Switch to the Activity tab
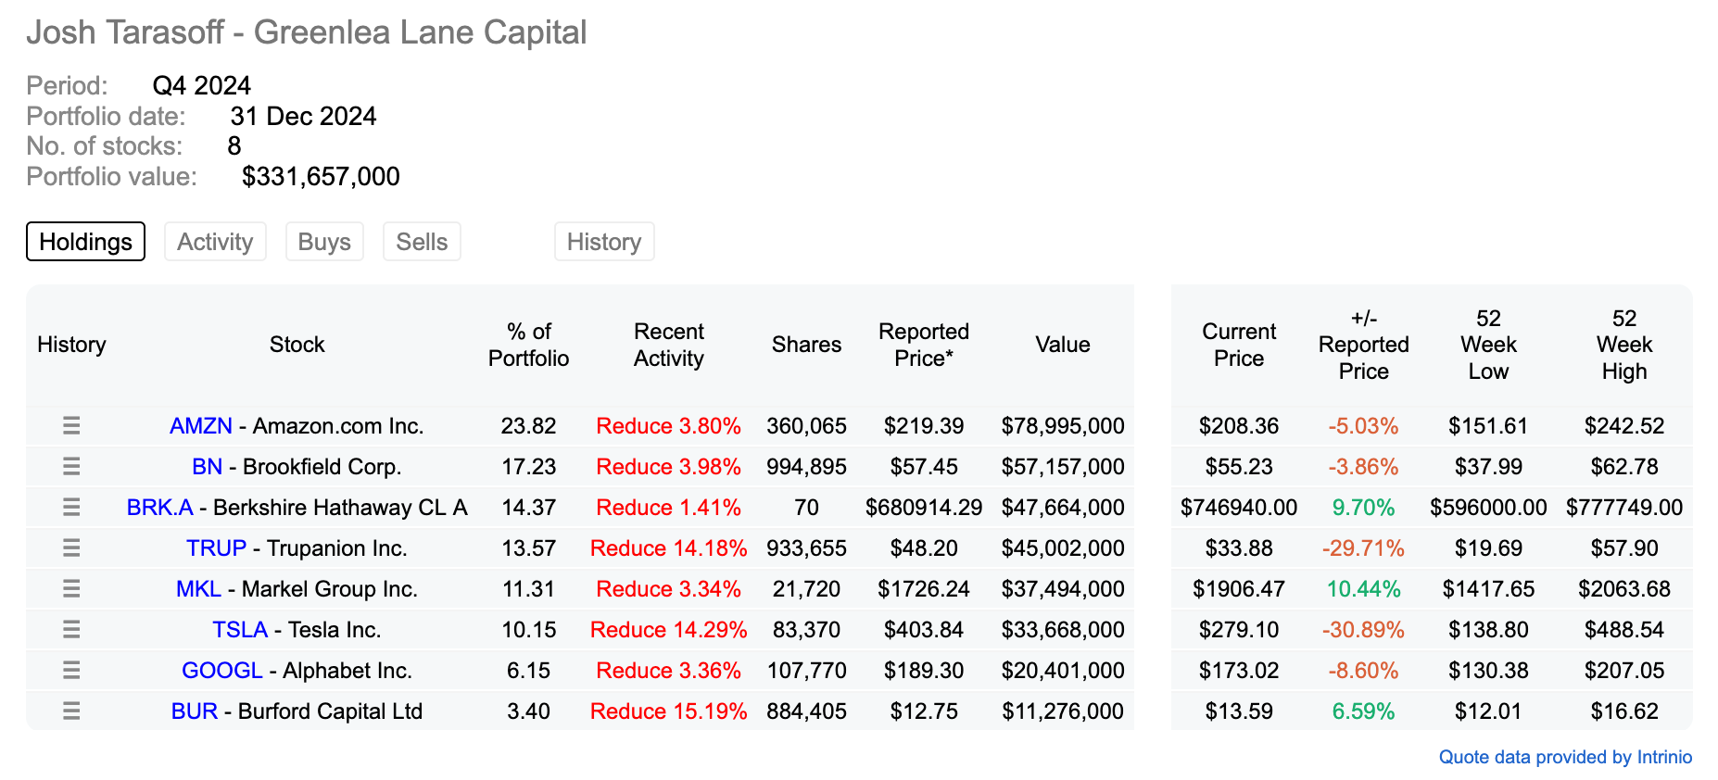The height and width of the screenshot is (780, 1718). click(x=215, y=242)
